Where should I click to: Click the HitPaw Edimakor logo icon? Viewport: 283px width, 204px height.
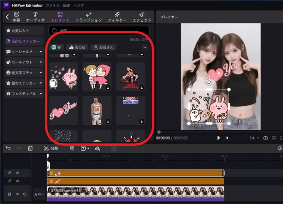coord(6,5)
